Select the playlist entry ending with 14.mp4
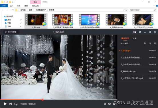The image size is (158, 108). click(x=138, y=71)
